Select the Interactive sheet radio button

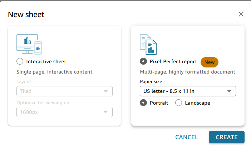coord(20,61)
